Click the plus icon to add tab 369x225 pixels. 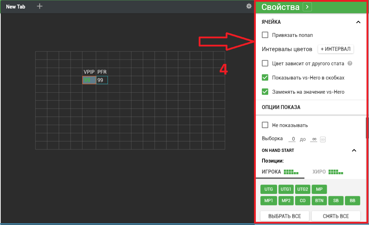[x=40, y=6]
